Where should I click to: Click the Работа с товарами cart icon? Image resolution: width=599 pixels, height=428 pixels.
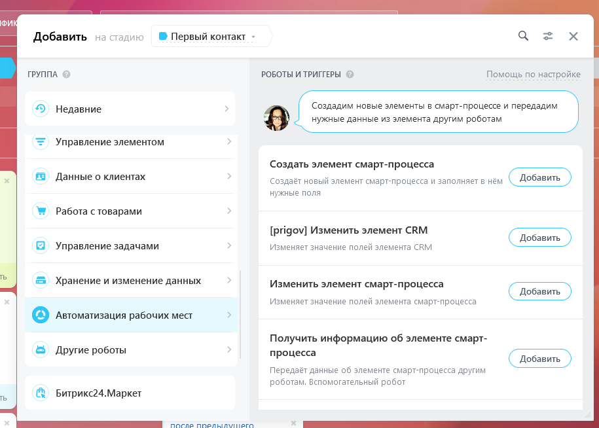41,211
